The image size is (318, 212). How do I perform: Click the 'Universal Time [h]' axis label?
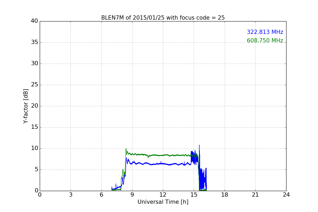(x=163, y=202)
